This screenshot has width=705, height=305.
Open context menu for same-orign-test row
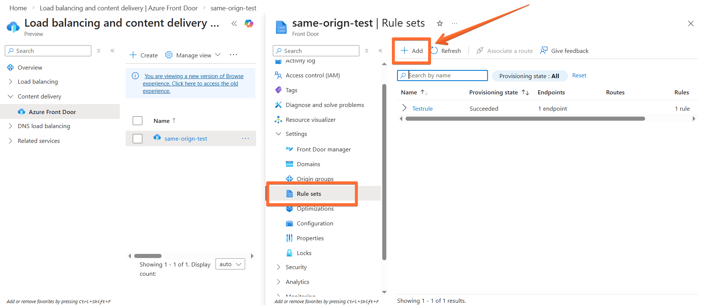click(245, 138)
